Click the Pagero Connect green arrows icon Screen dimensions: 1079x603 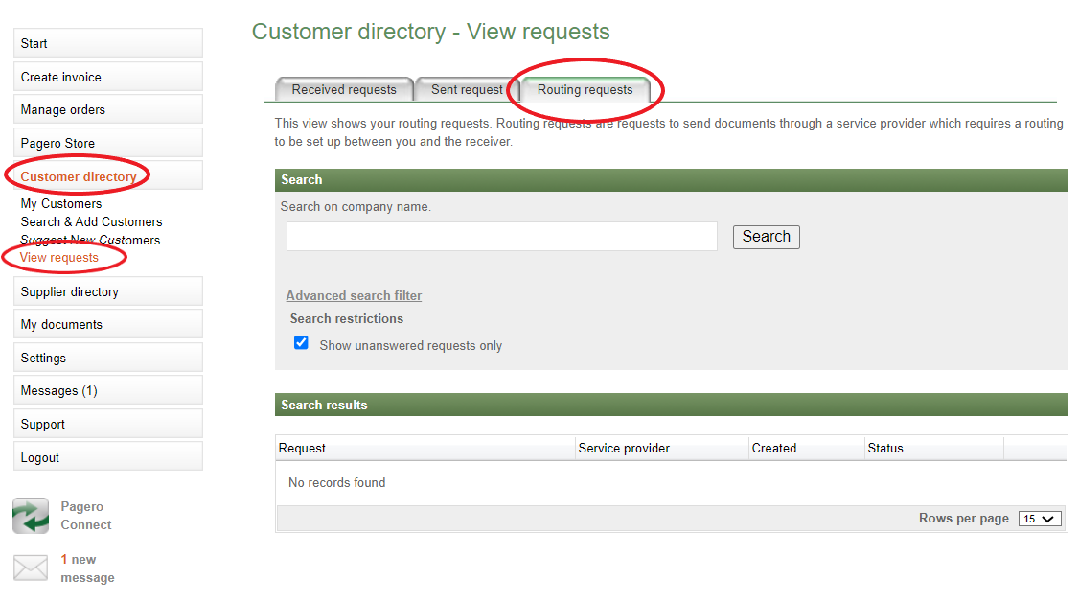point(31,516)
